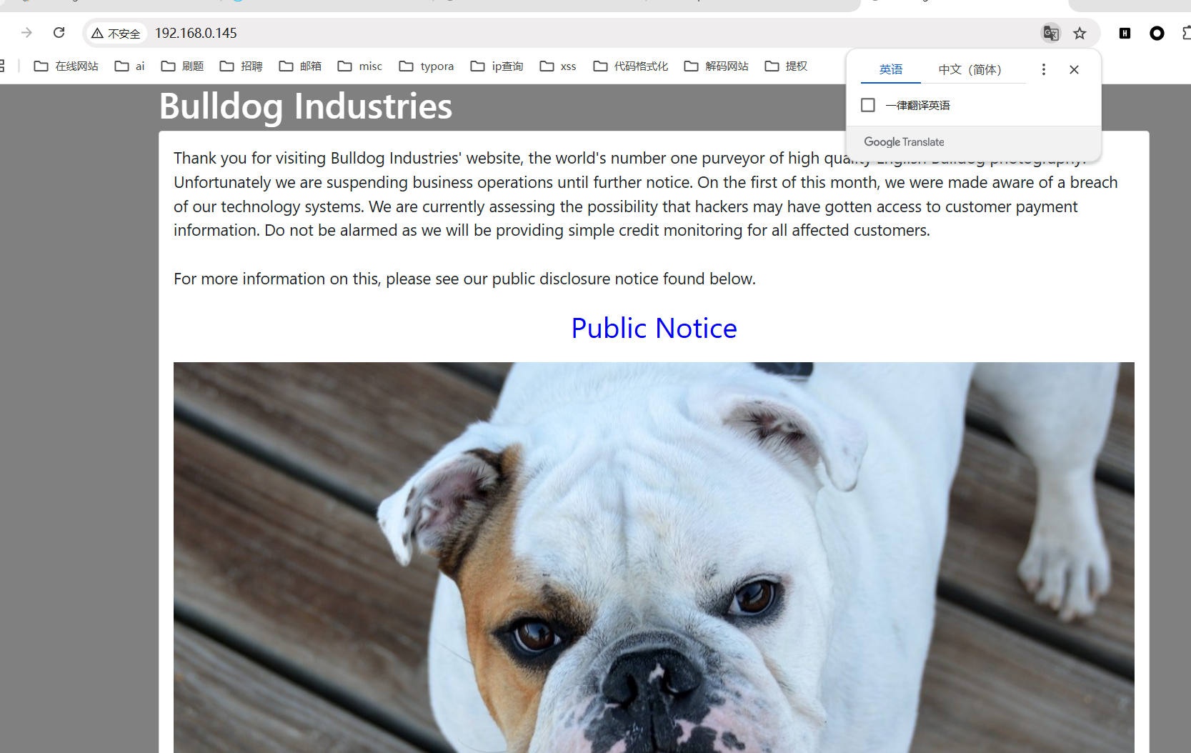Click the 不安全 security label

(124, 34)
